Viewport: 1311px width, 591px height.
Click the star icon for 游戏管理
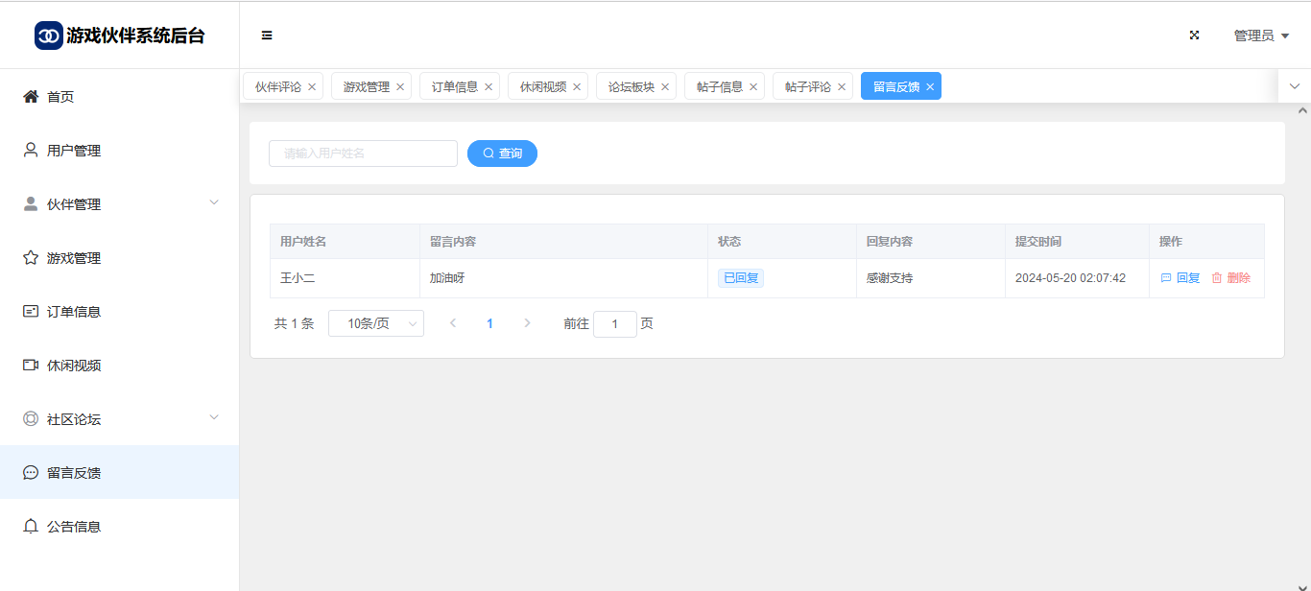pos(31,258)
